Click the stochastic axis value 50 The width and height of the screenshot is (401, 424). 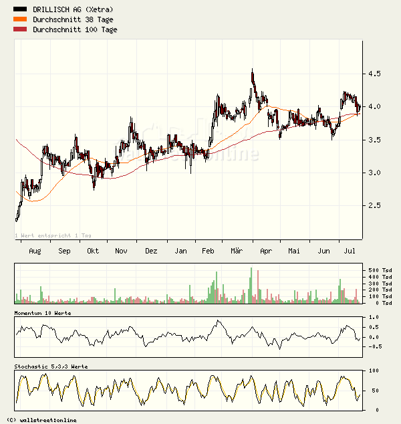click(x=376, y=391)
